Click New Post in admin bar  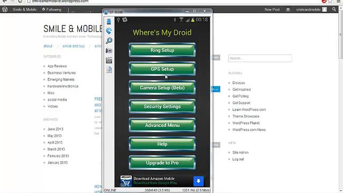(x=272, y=10)
